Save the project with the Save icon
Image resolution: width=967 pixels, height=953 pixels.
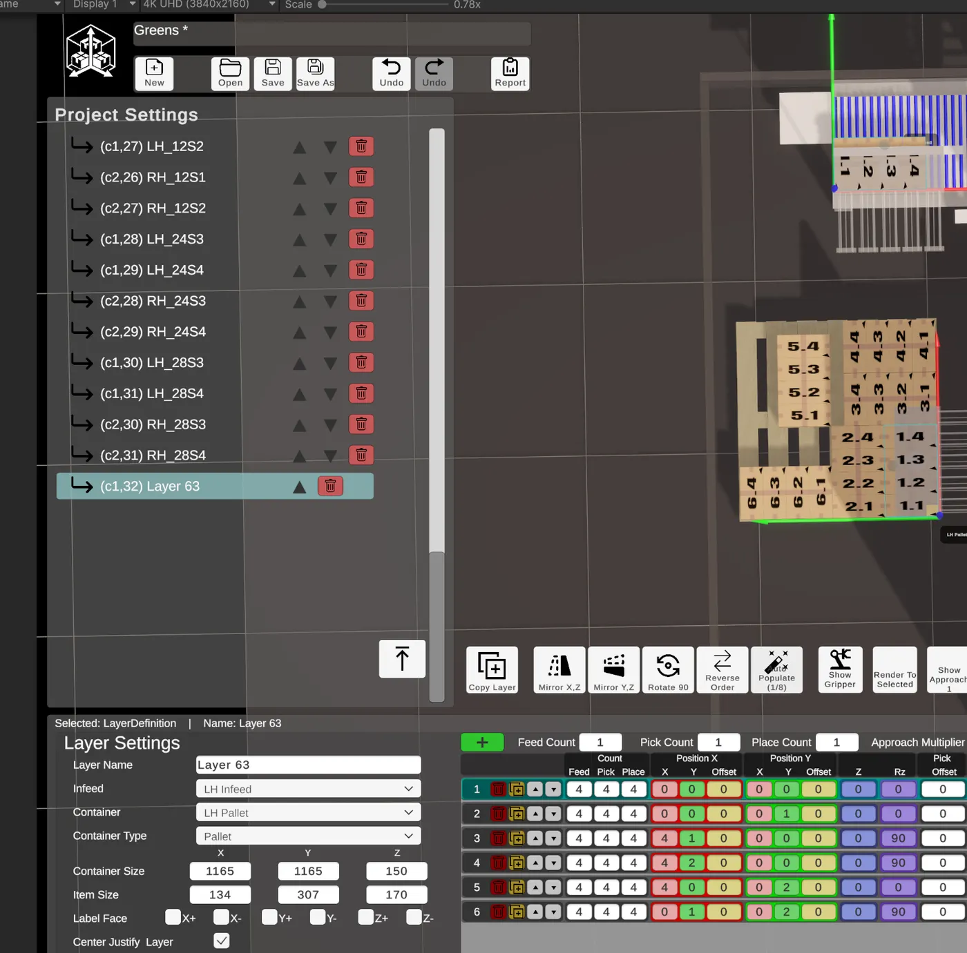[x=273, y=73]
